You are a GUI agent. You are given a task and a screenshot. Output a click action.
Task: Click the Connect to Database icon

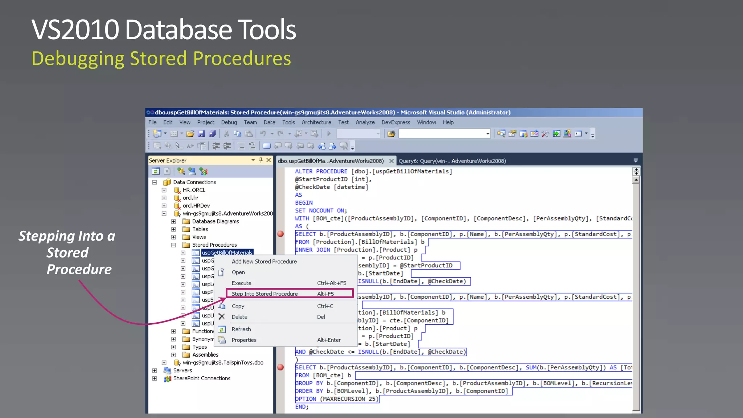pyautogui.click(x=181, y=171)
